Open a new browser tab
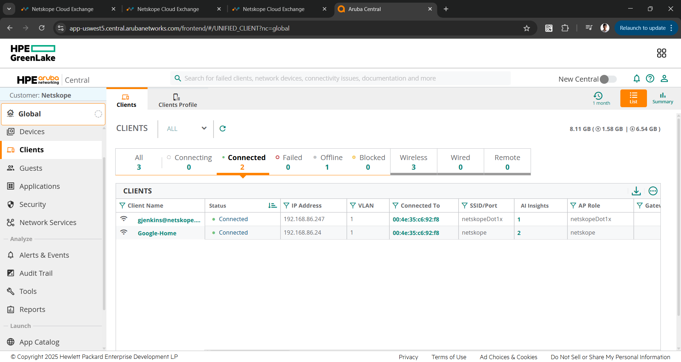This screenshot has width=681, height=362. point(446,9)
